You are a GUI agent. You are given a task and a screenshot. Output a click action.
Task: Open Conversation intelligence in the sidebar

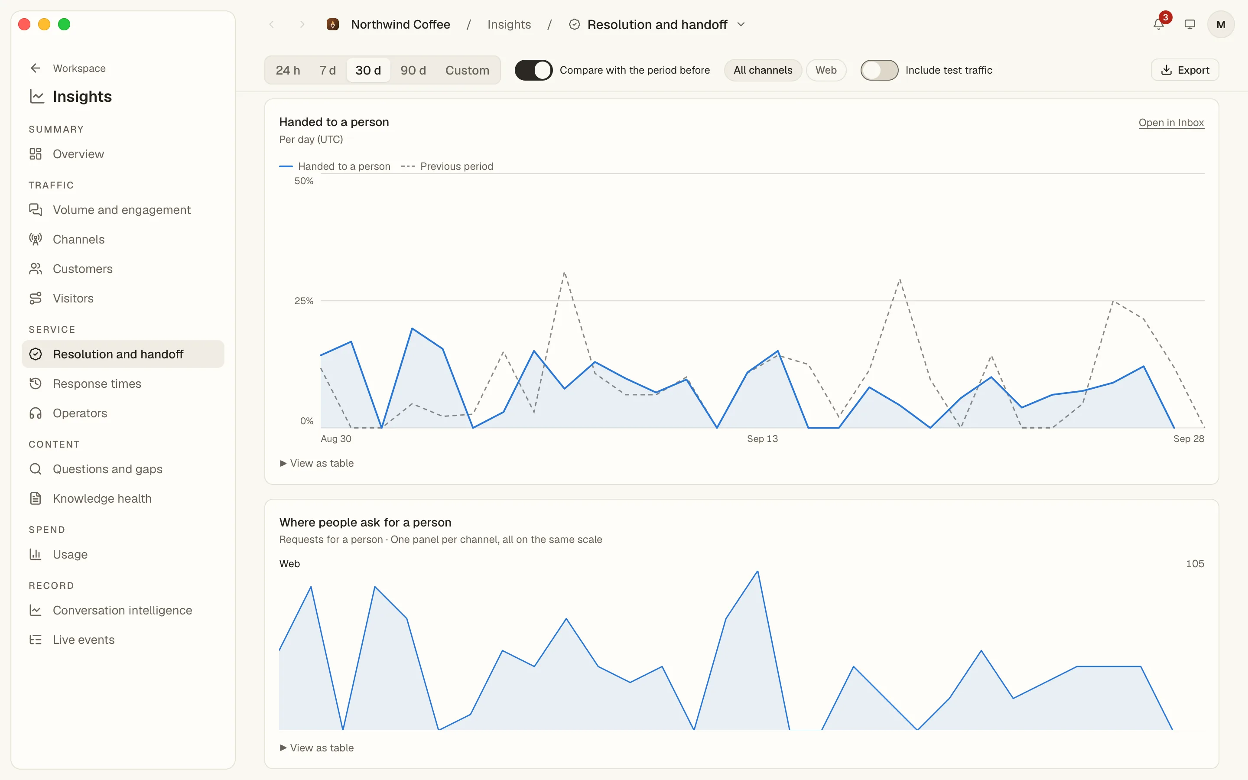click(x=123, y=610)
